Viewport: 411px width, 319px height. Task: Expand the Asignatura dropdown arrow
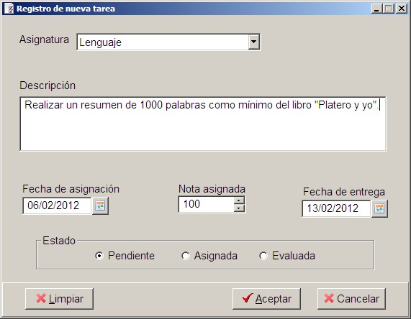point(254,42)
